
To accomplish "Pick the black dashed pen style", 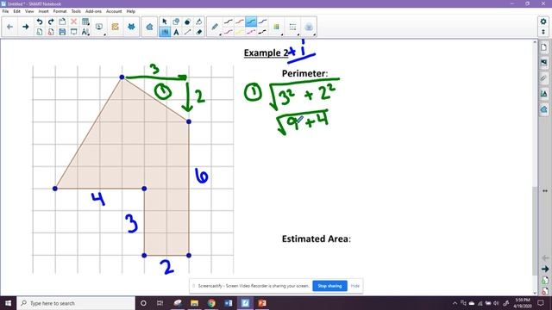I will pyautogui.click(x=262, y=32).
